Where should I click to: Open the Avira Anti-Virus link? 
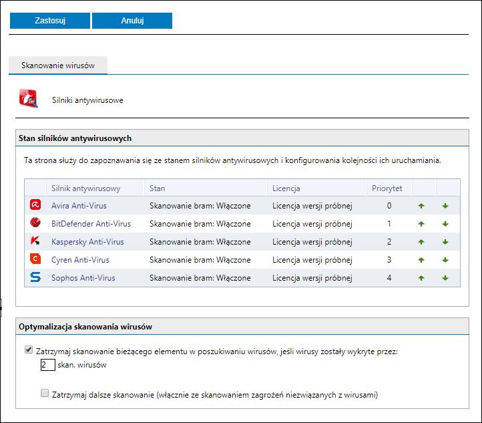point(79,206)
